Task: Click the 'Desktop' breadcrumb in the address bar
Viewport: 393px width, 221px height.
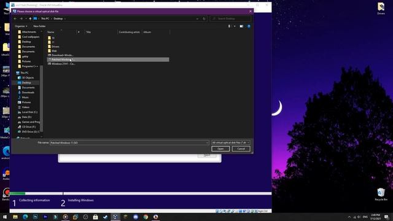Action: coord(58,18)
